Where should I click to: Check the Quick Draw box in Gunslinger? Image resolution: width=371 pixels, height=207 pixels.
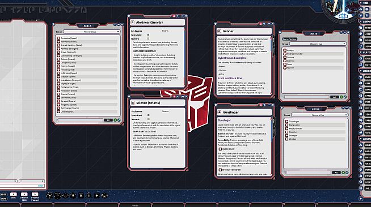(220, 149)
